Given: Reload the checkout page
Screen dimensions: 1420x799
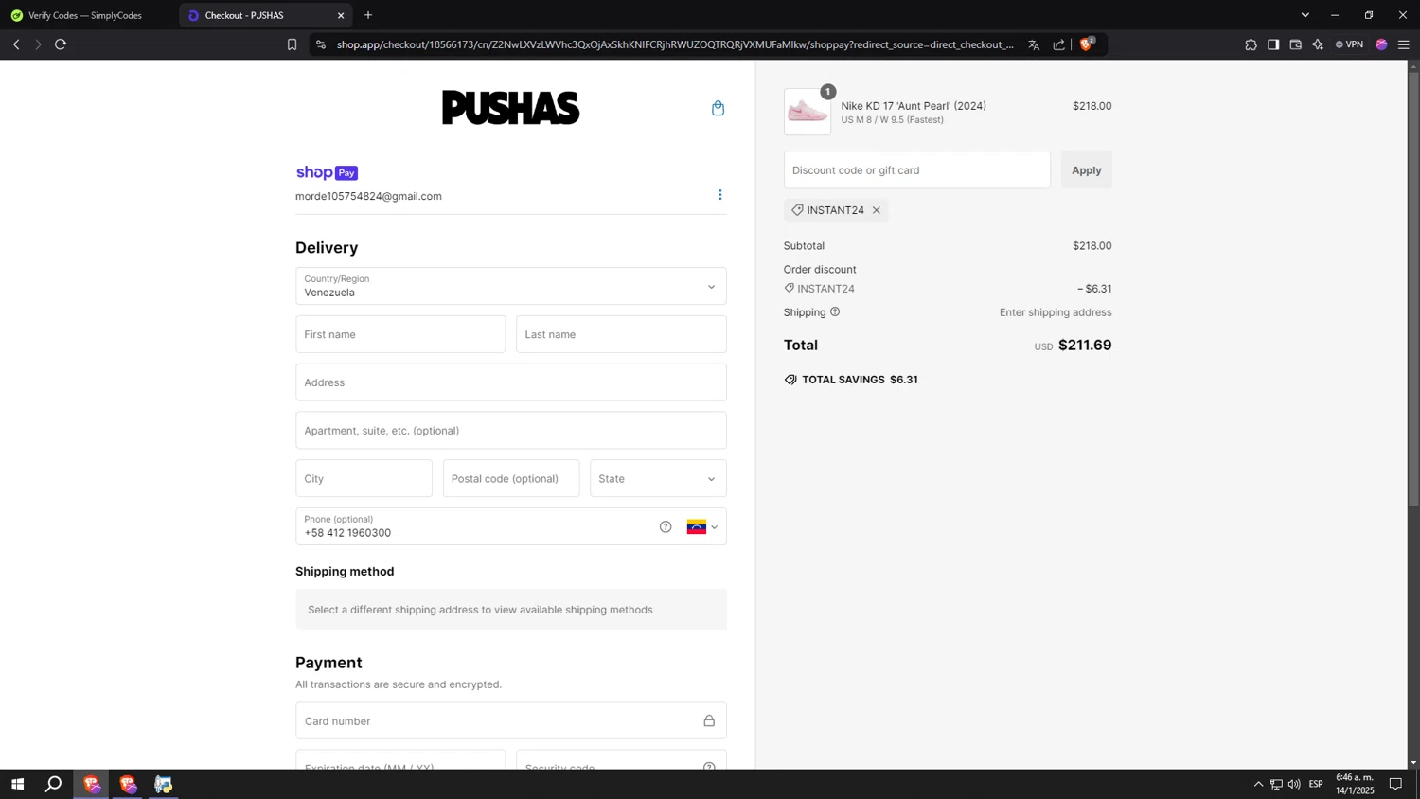Looking at the screenshot, I should (x=61, y=44).
